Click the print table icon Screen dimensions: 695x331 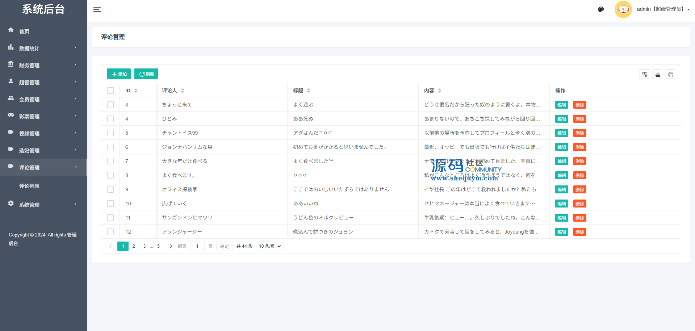click(x=670, y=75)
